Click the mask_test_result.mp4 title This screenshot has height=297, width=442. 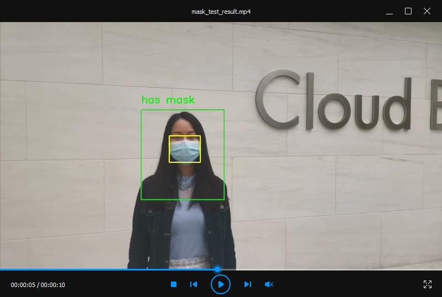click(x=221, y=11)
